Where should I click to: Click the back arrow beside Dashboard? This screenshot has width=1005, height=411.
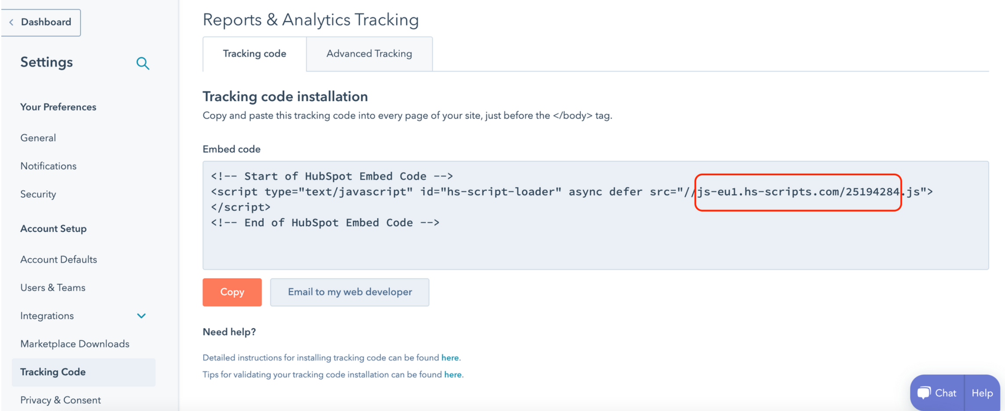point(11,22)
